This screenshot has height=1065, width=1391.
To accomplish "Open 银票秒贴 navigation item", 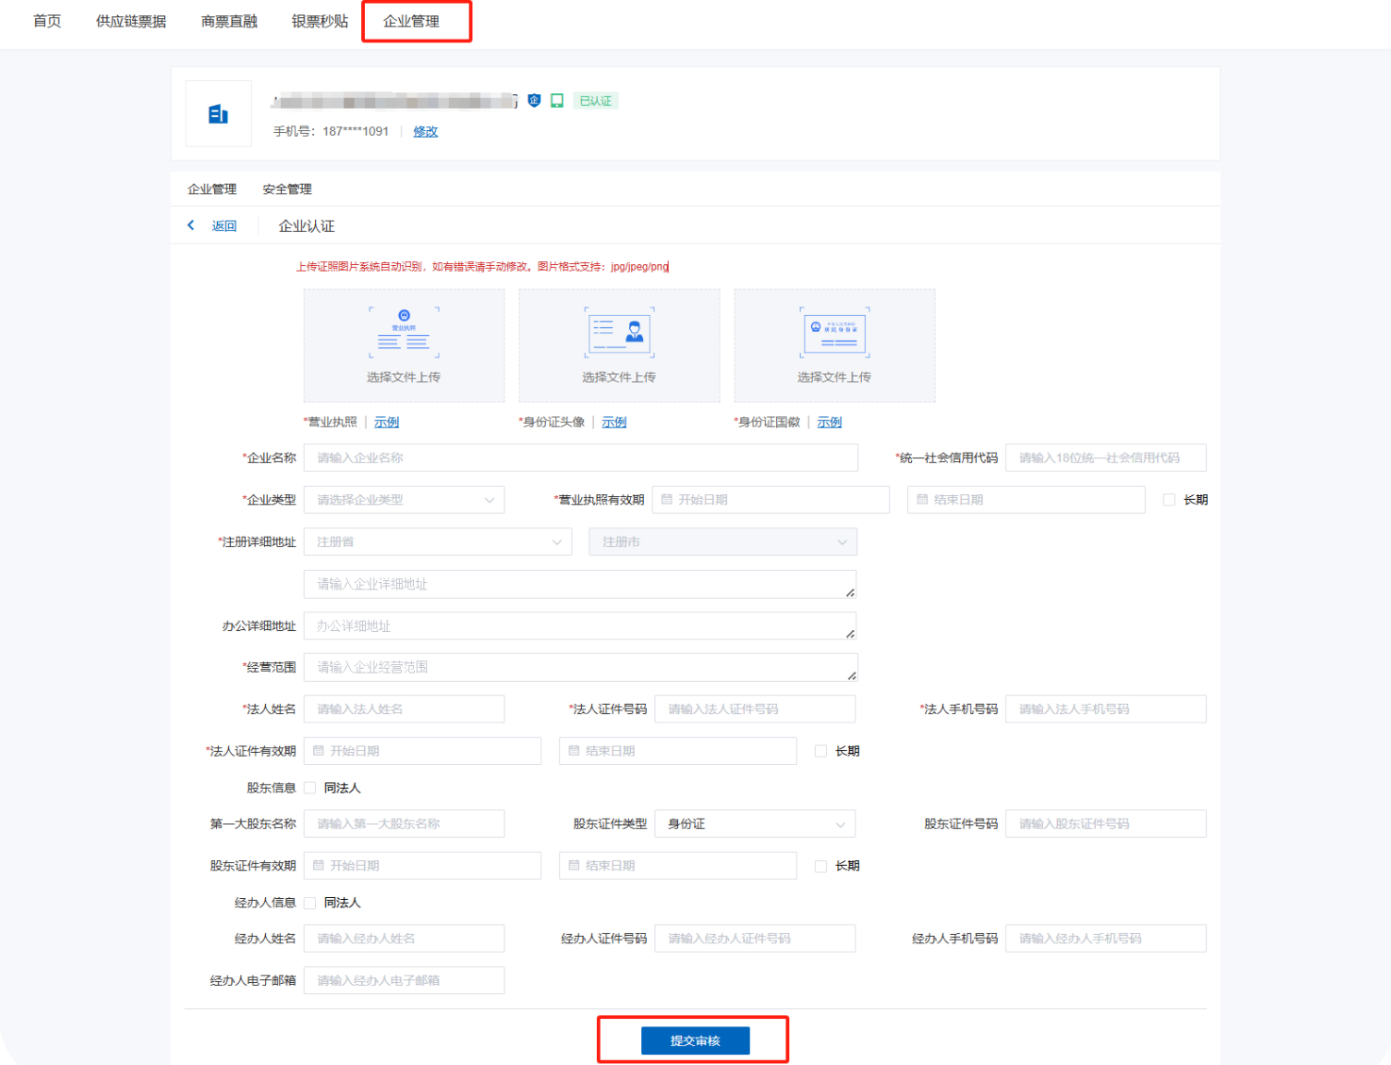I will [320, 21].
